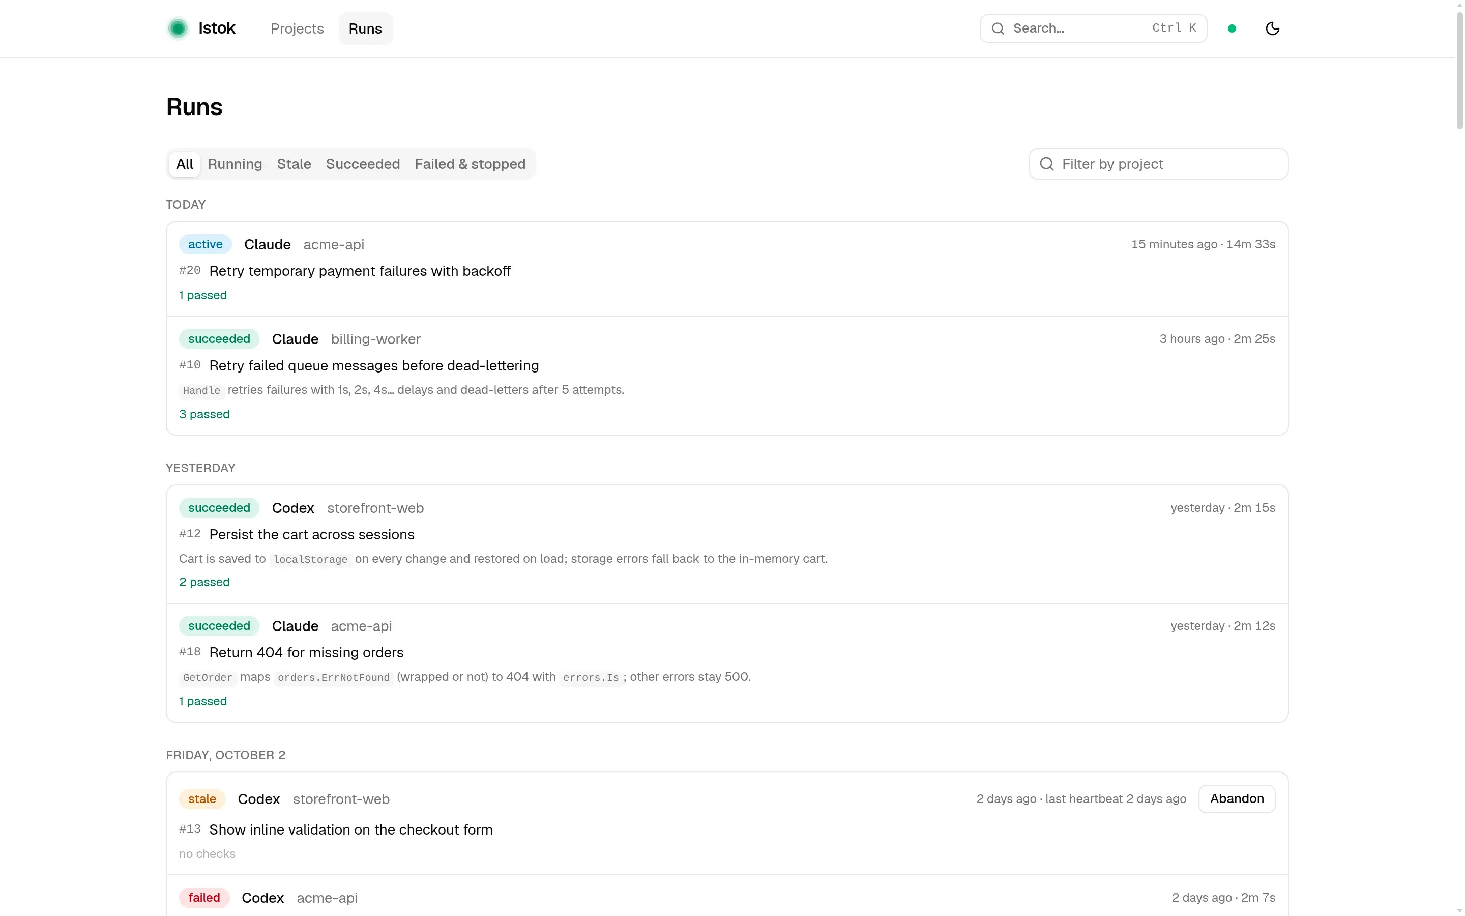Click run number #13

pos(189,829)
